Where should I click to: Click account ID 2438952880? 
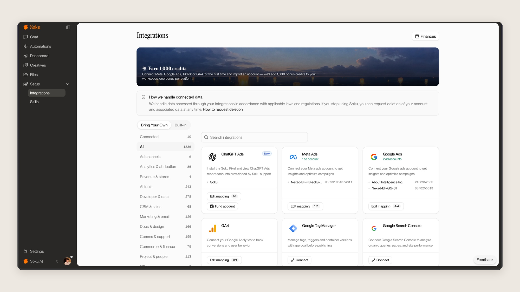click(x=424, y=182)
